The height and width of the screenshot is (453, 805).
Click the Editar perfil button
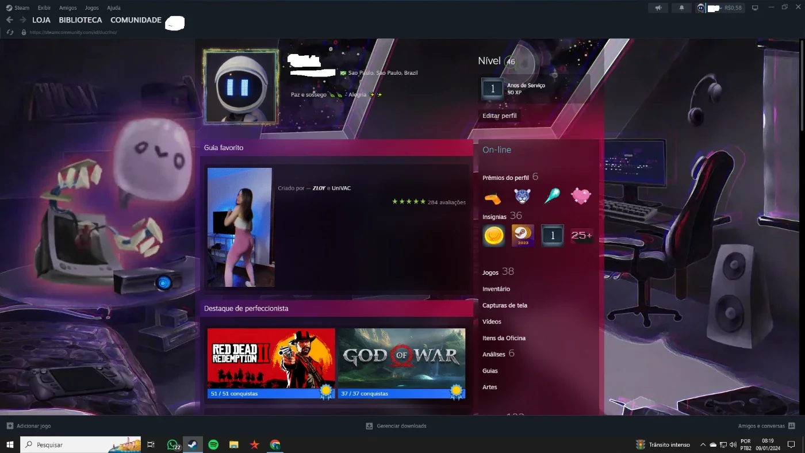[499, 116]
